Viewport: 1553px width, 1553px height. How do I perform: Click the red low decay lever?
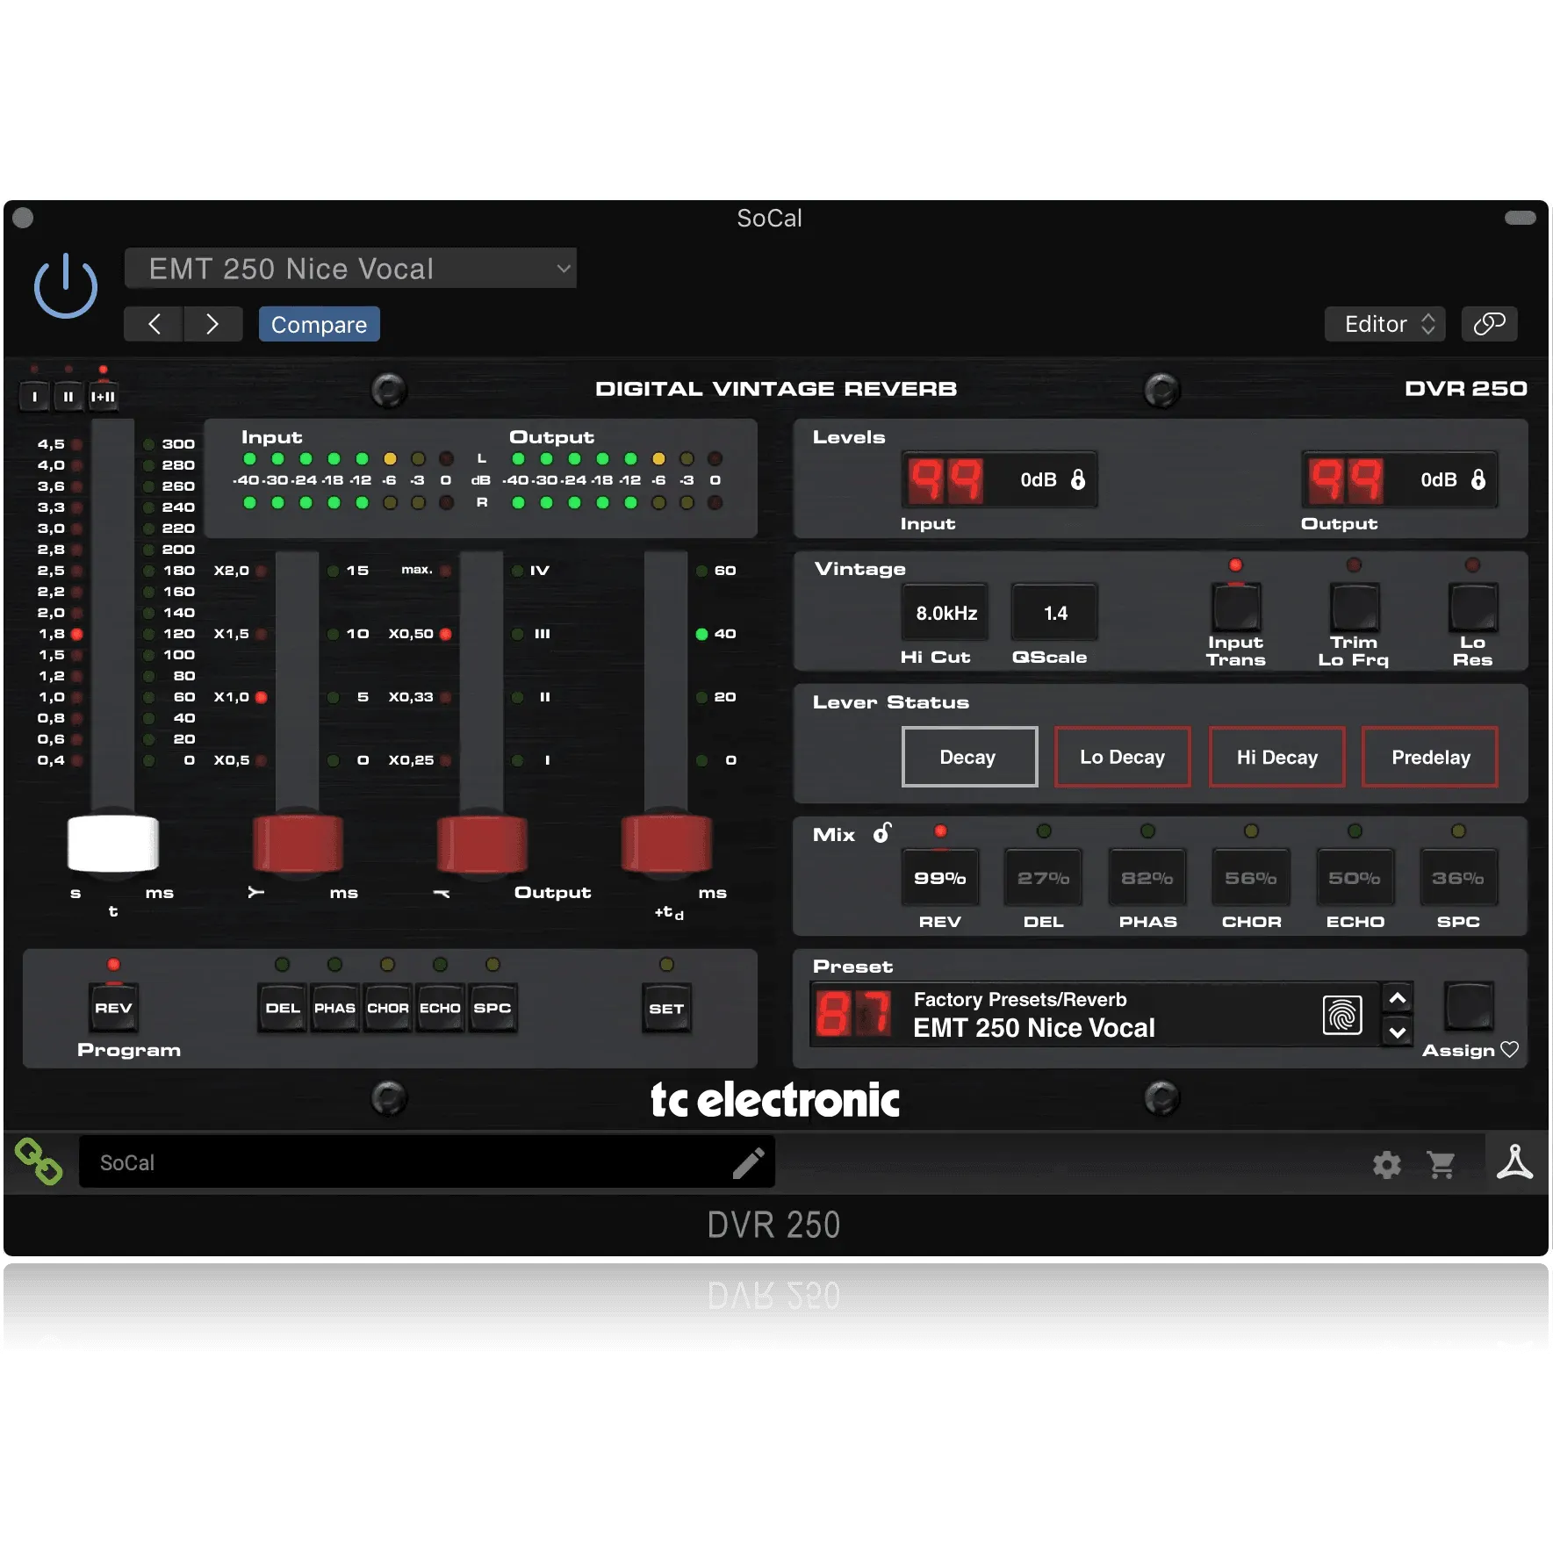point(298,843)
